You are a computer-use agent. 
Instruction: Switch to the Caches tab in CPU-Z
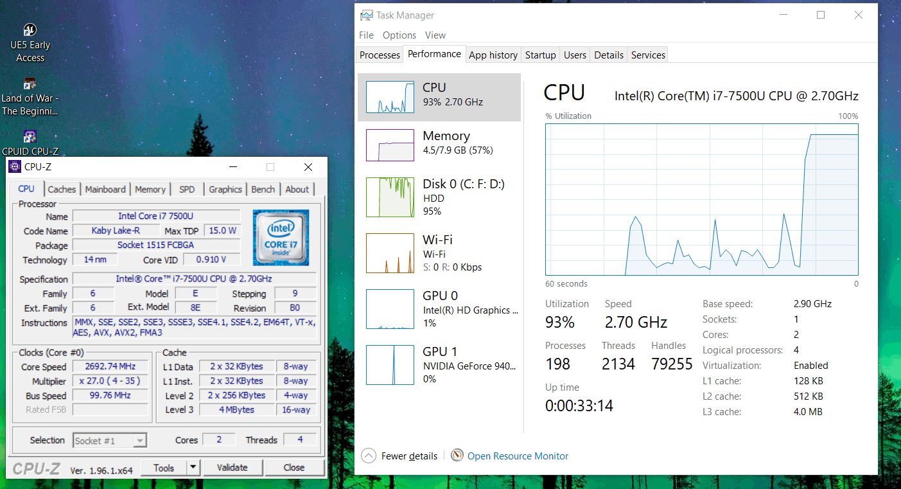pyautogui.click(x=62, y=190)
